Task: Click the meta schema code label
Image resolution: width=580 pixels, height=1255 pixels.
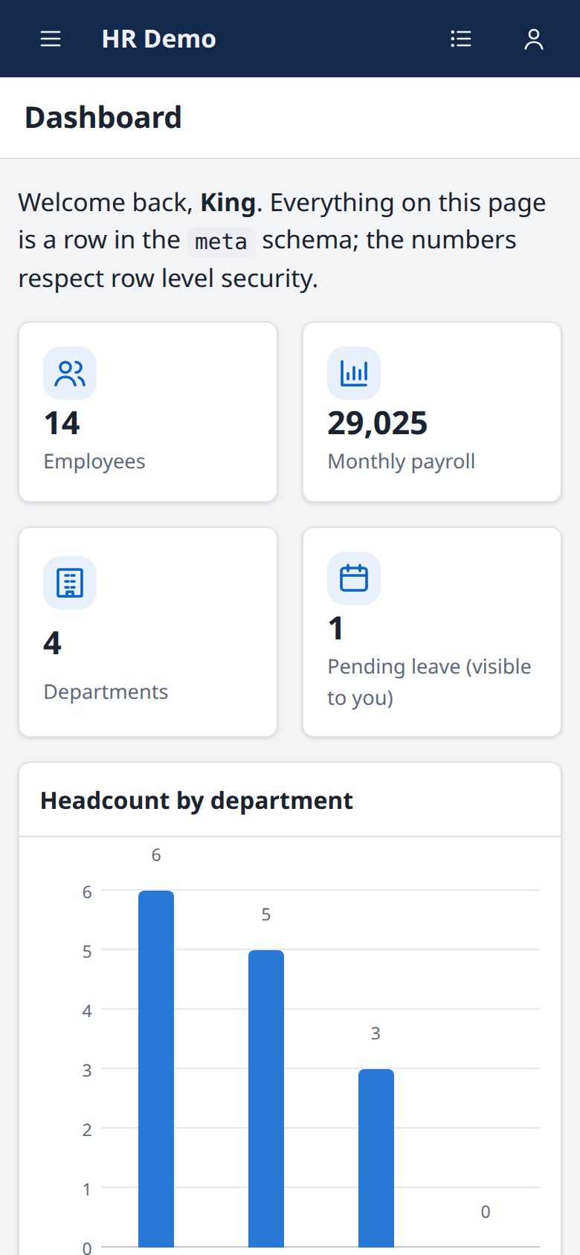Action: pyautogui.click(x=221, y=242)
